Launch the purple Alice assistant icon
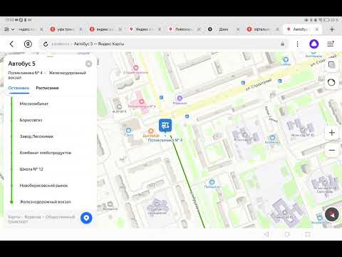The image size is (342, 257). [x=314, y=44]
